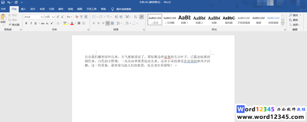This screenshot has height=122, width=307.
Task: Apply the 无间隔 no-spacing style
Action: [x=170, y=20]
